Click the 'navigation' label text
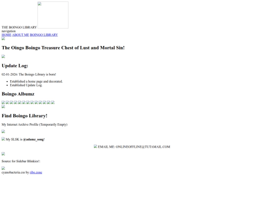264x198 pixels. pos(9,31)
